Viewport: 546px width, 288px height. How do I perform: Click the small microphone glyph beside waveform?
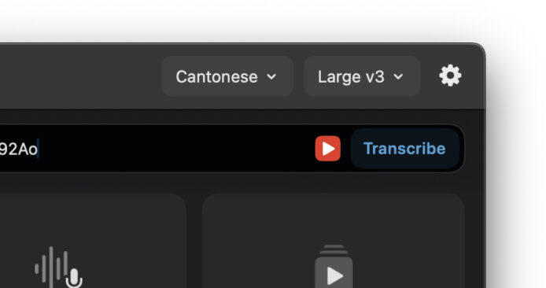point(74,279)
